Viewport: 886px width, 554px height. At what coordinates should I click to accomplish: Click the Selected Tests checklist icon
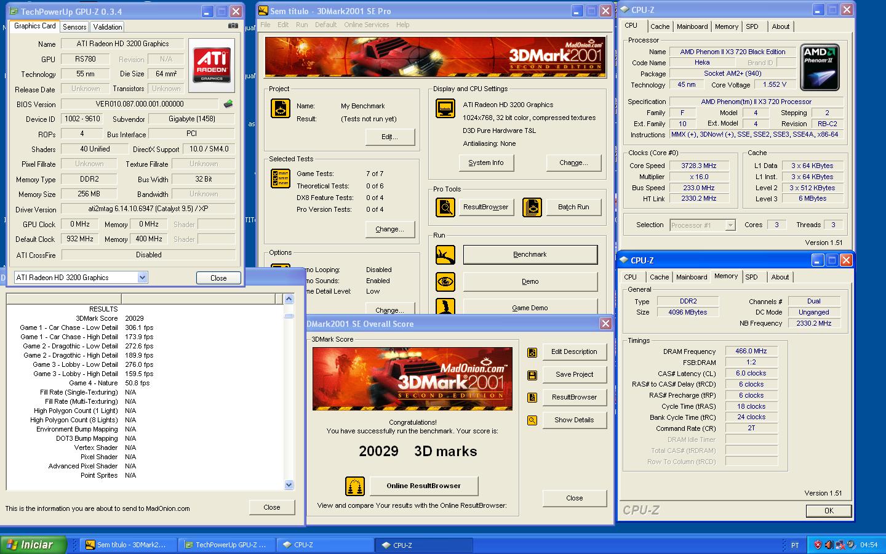281,179
